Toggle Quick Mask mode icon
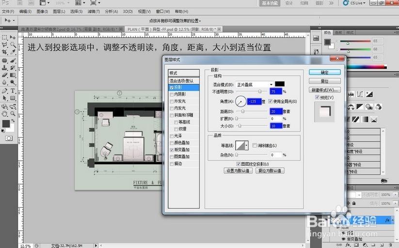 click(x=9, y=139)
